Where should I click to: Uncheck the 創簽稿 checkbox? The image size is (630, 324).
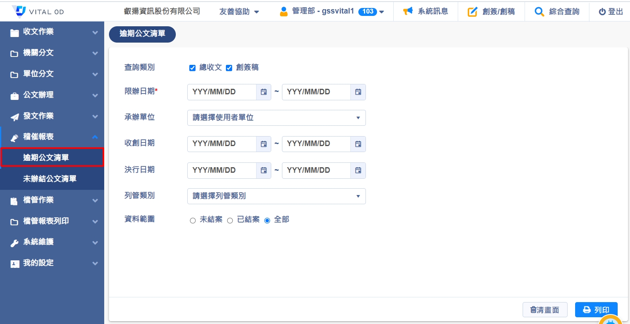click(229, 68)
